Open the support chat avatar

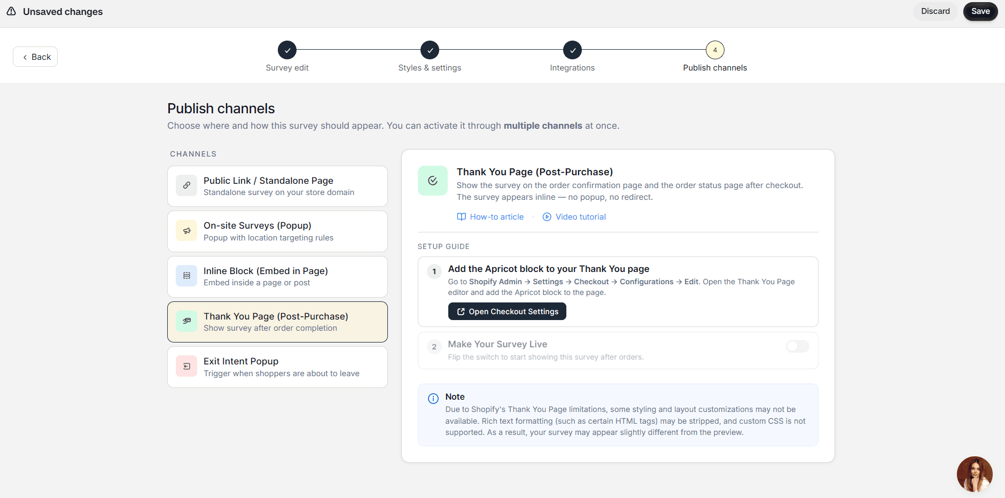(x=975, y=474)
